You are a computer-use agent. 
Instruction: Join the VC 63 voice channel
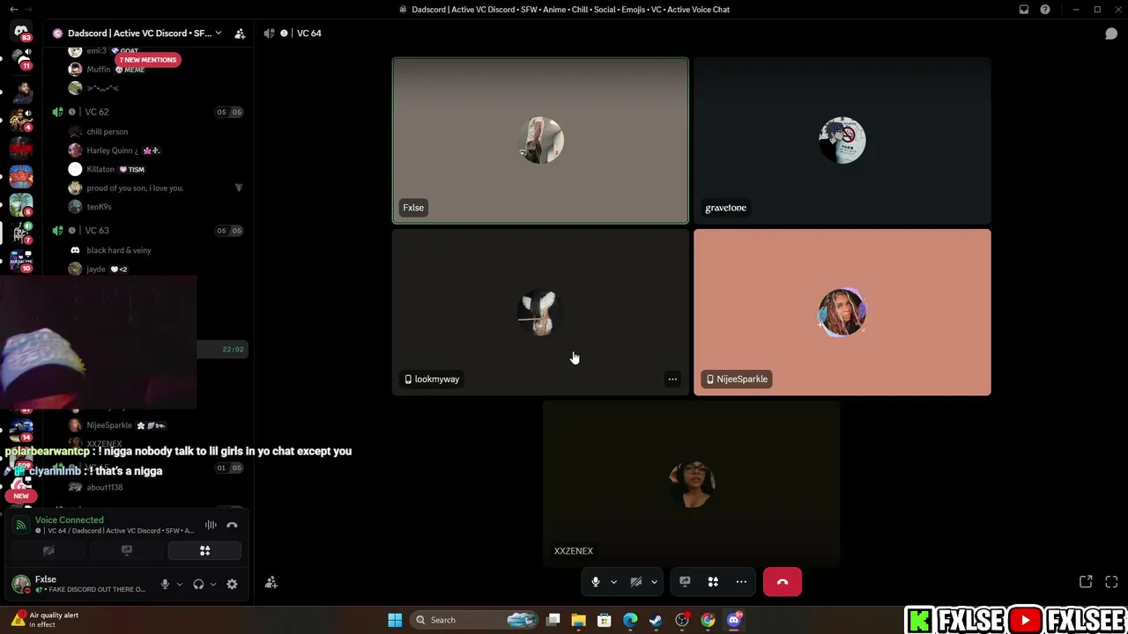click(97, 231)
